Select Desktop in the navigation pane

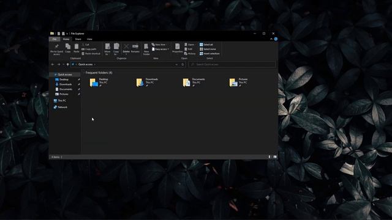coord(64,79)
